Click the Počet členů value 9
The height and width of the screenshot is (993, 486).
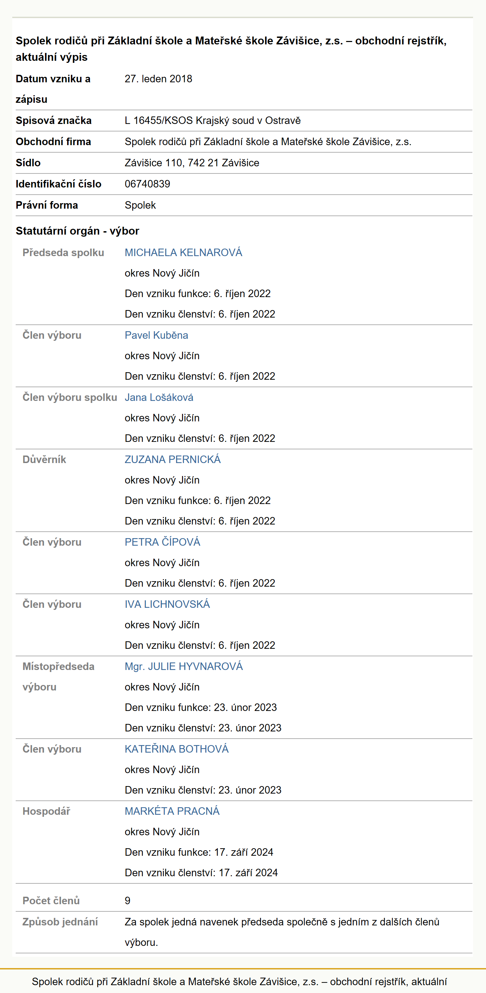point(127,900)
